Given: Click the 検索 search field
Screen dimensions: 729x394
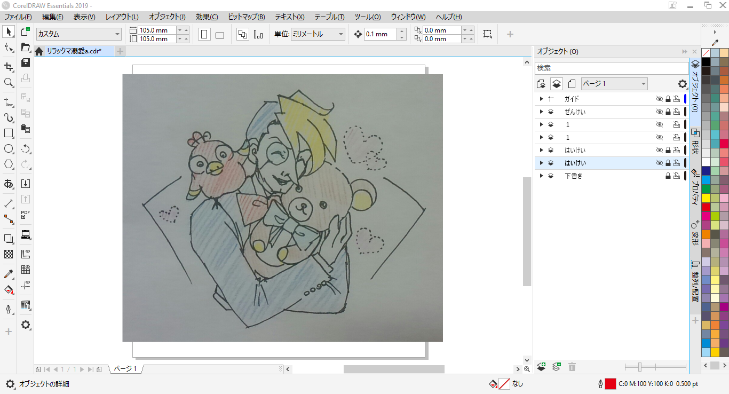Looking at the screenshot, I should [612, 68].
